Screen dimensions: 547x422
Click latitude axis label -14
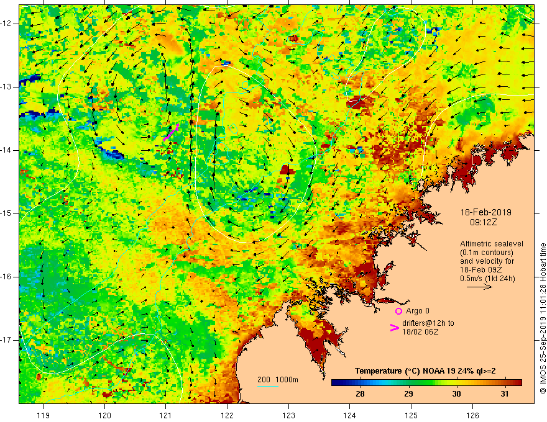tap(6, 150)
